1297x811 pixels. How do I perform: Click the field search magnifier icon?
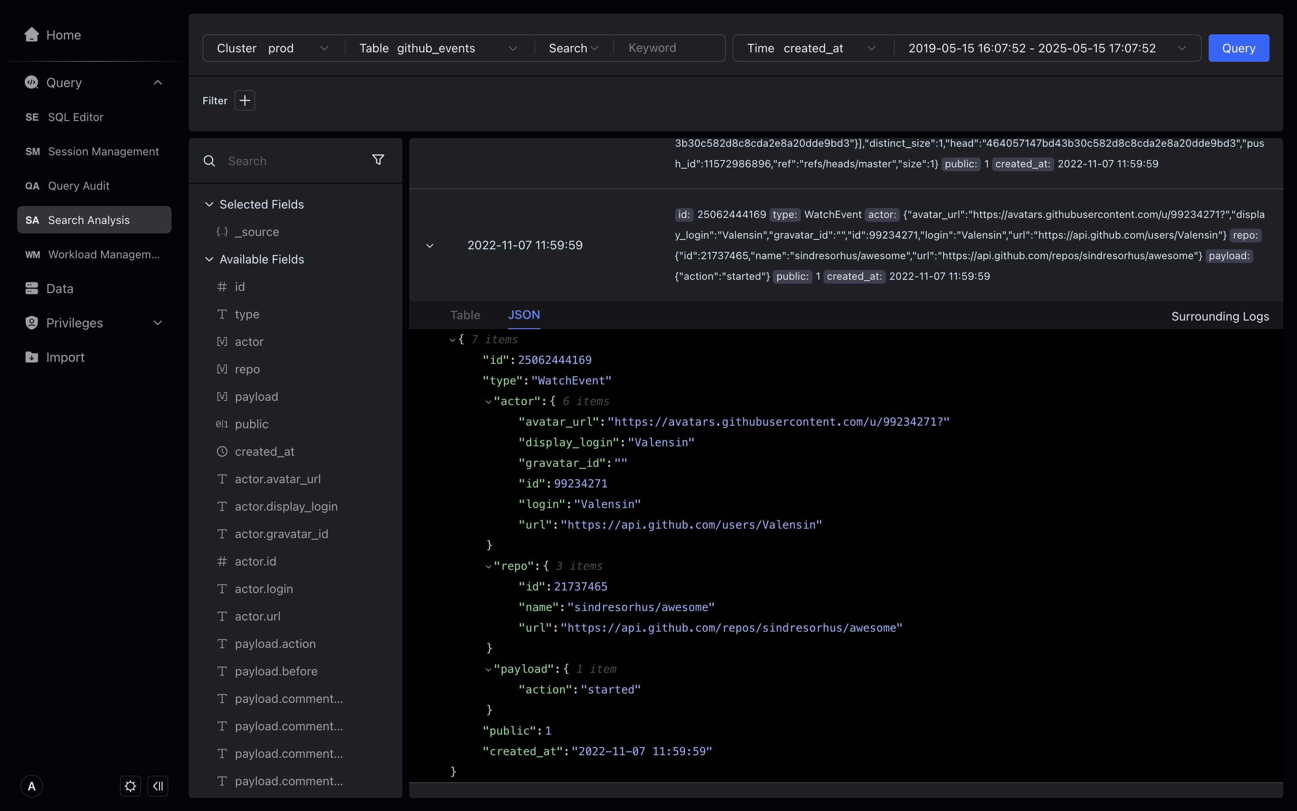pos(209,161)
